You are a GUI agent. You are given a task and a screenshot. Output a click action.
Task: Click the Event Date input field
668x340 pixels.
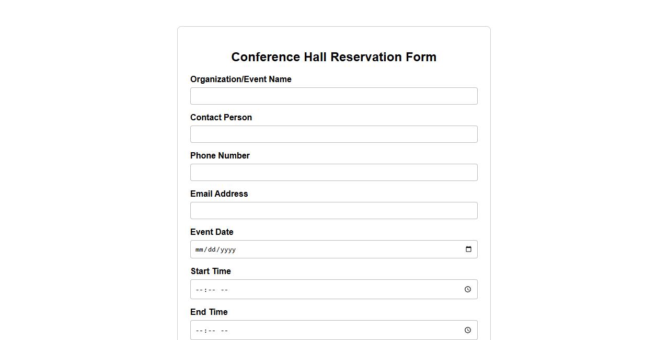314,249
